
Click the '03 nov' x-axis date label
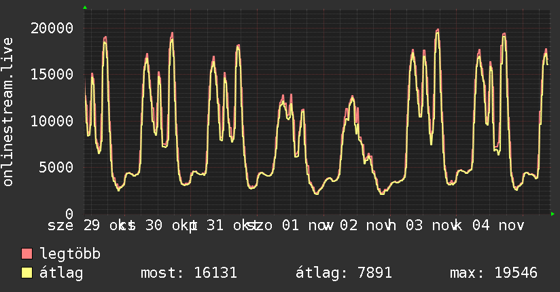click(x=432, y=225)
